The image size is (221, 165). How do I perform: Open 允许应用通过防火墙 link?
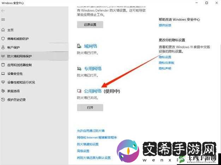[91, 131]
